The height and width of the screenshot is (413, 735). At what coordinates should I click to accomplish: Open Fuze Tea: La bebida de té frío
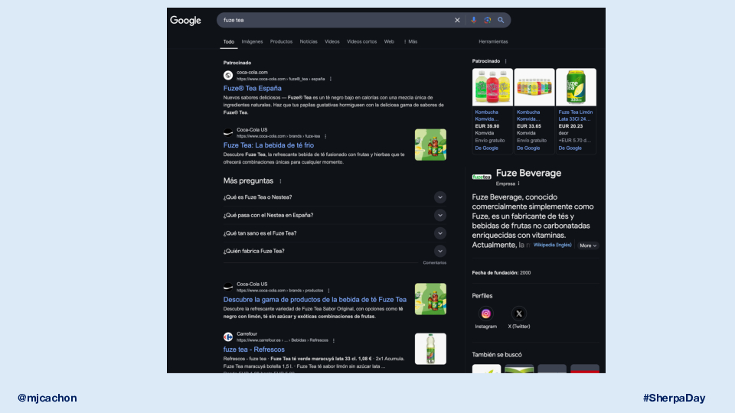click(269, 145)
